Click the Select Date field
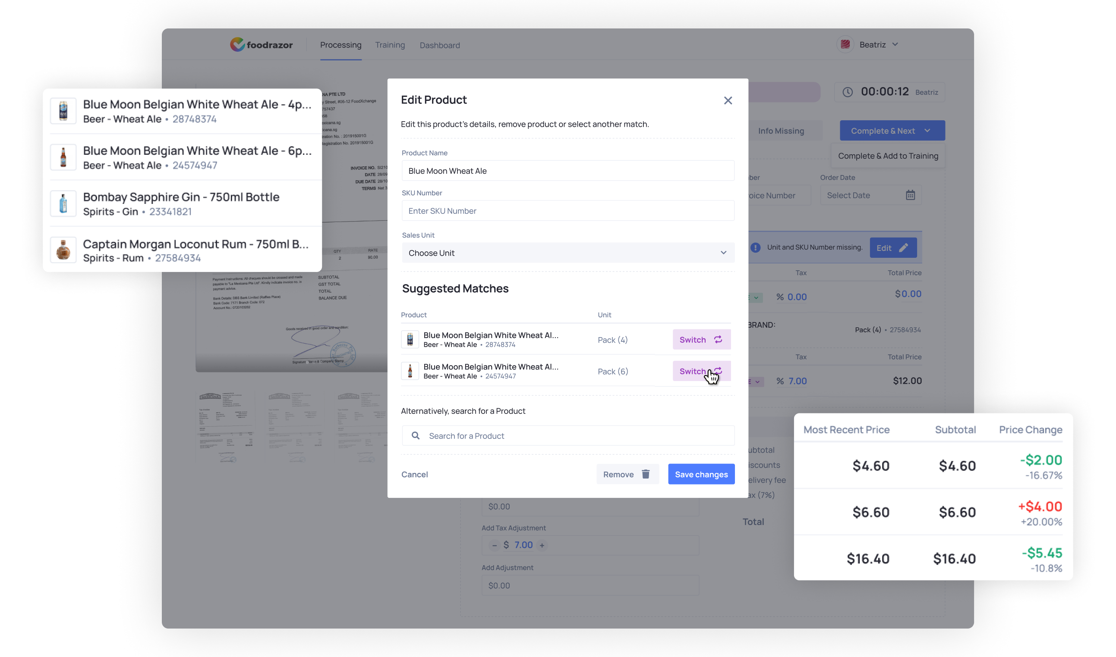 pyautogui.click(x=870, y=195)
